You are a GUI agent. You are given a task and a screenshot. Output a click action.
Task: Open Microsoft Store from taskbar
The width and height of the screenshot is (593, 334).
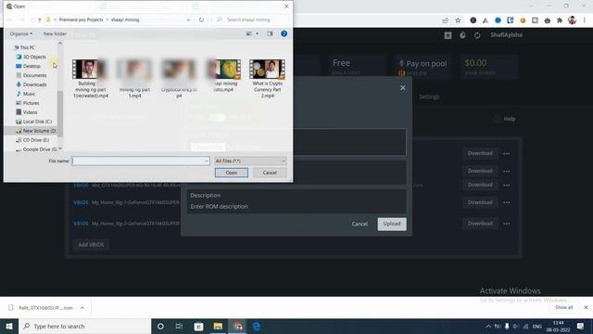click(198, 326)
